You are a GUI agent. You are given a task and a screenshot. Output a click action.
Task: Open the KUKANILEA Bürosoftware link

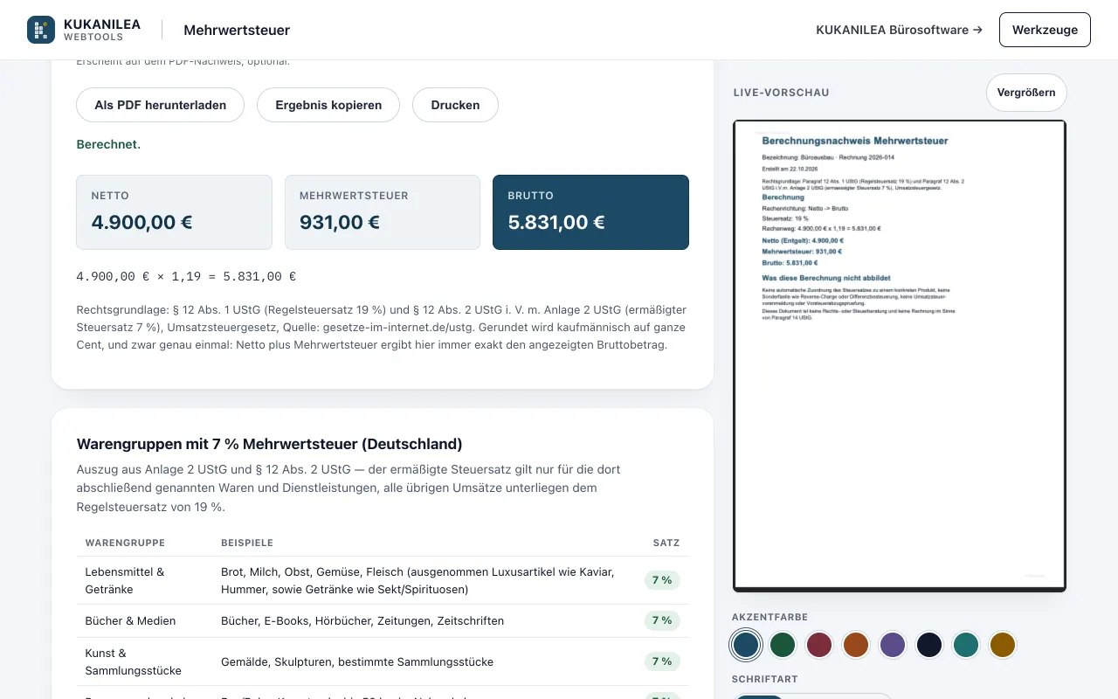pyautogui.click(x=899, y=30)
